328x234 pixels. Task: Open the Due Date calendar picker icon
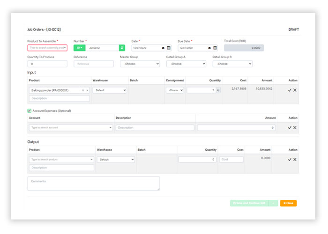click(215, 48)
